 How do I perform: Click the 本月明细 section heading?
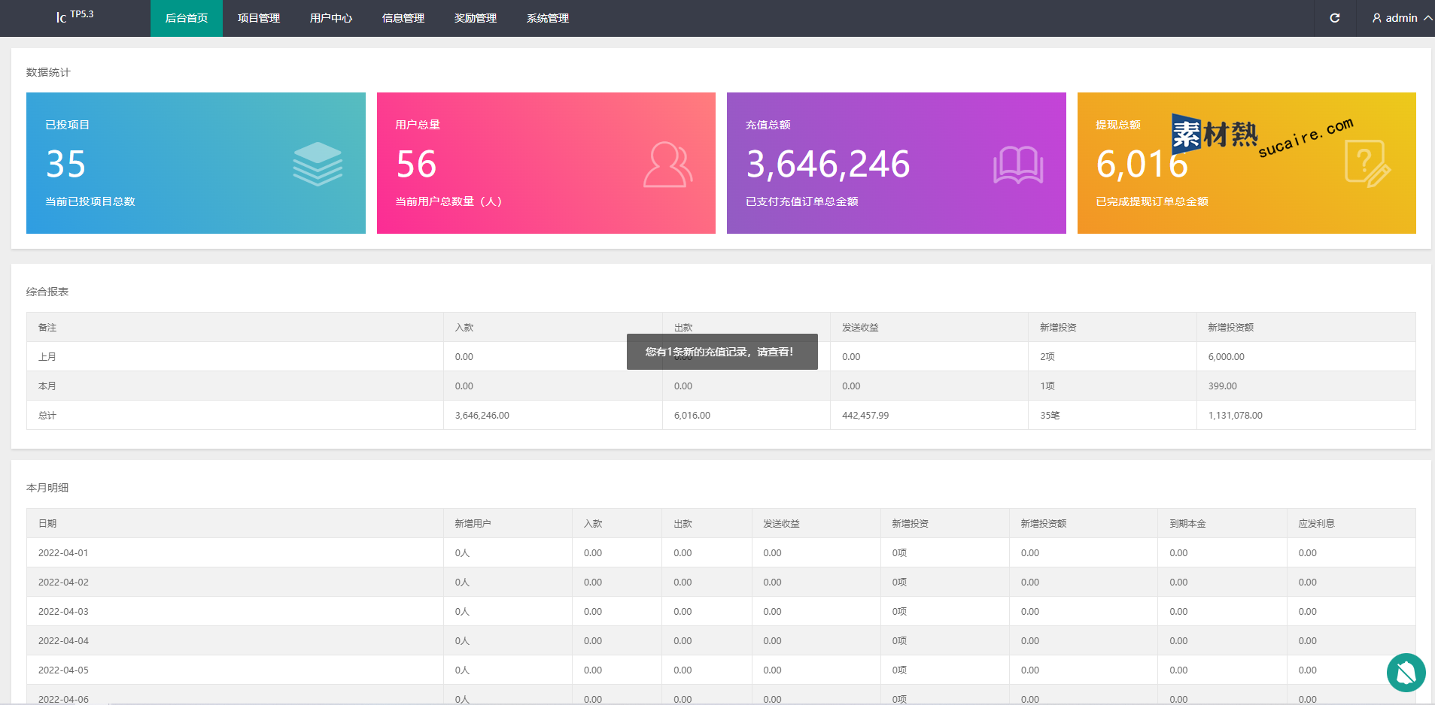click(47, 488)
